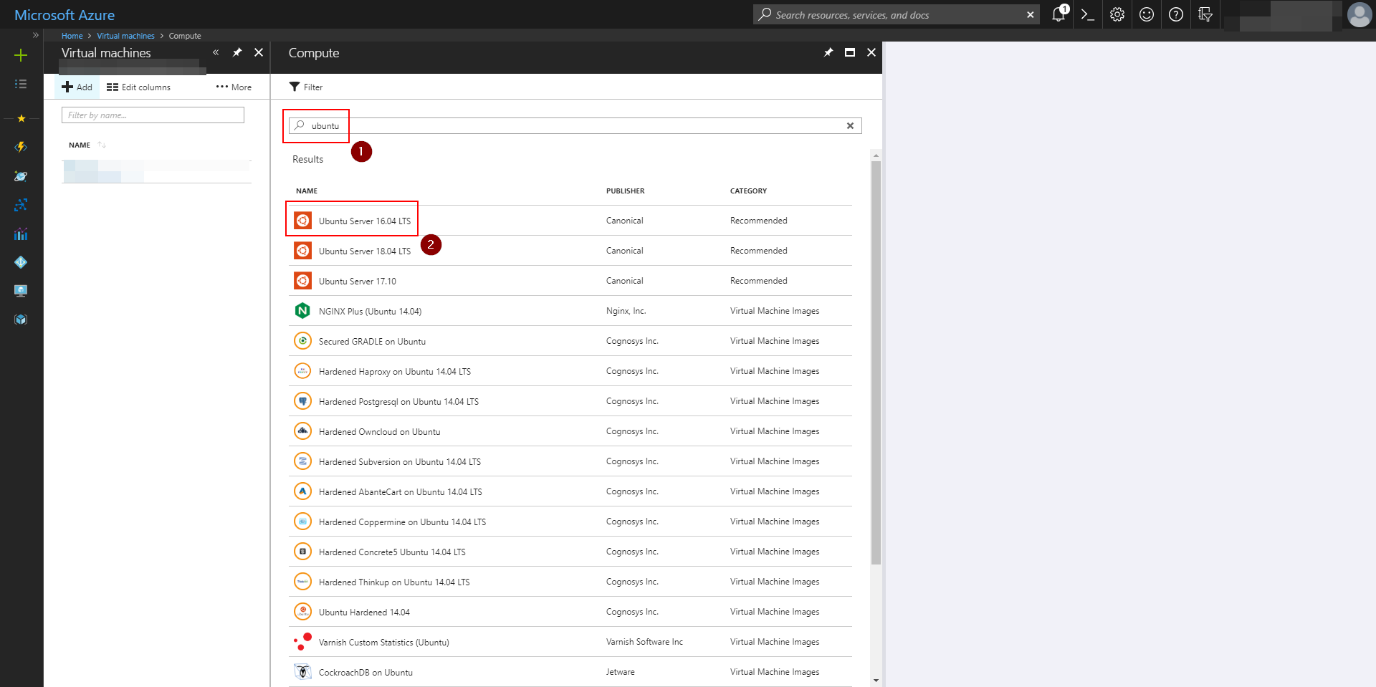
Task: Select the Function Apps lightning icon
Action: 21,147
